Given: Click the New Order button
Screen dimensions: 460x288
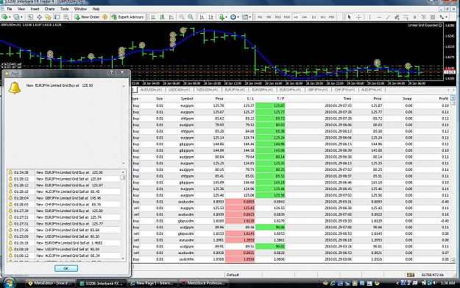Looking at the screenshot, I should (x=87, y=17).
